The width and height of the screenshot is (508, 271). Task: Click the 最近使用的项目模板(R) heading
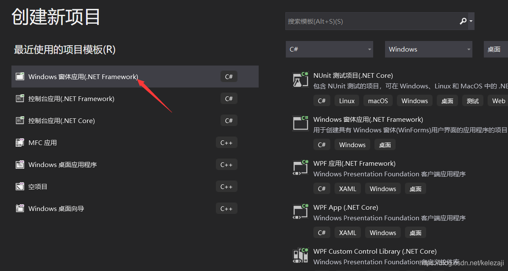[x=65, y=49]
